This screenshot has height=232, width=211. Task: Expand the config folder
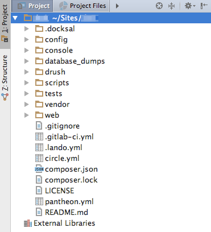27,40
